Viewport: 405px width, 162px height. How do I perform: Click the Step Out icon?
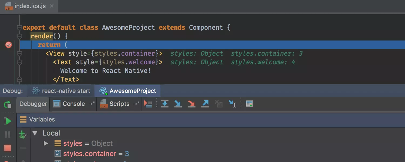[205, 104]
